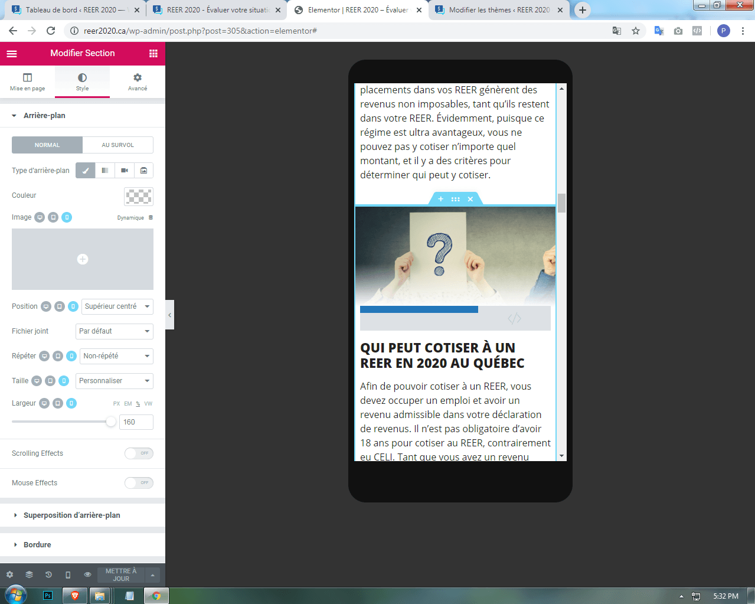The height and width of the screenshot is (604, 755).
Task: Select the NORMAL background state
Action: (x=47, y=145)
